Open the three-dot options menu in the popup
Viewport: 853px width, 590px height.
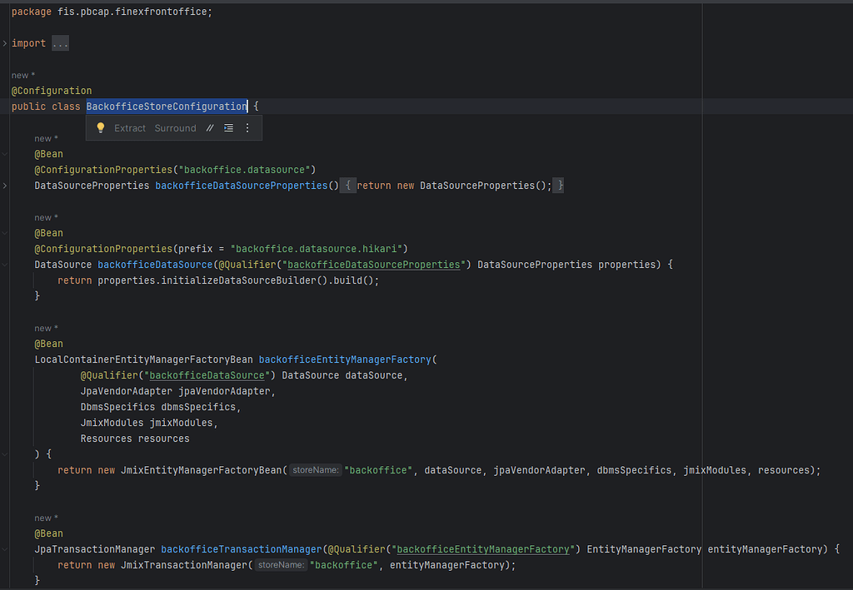[247, 127]
